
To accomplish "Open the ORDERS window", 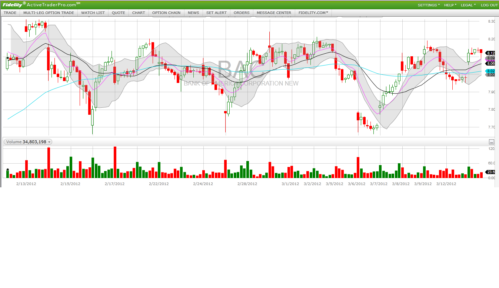I will pos(242,13).
